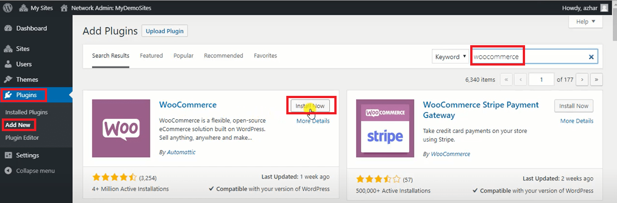Screen dimensions: 617x203
Task: Click the Add Plugins page heading
Action: (110, 31)
